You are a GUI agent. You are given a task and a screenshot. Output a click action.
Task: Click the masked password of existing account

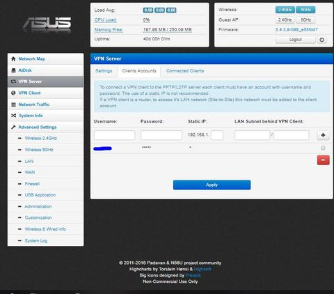(146, 147)
